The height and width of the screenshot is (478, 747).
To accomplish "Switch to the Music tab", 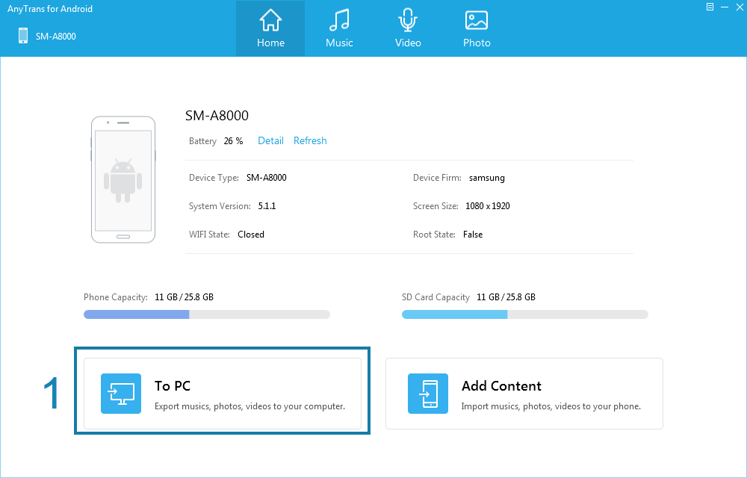I will [339, 28].
